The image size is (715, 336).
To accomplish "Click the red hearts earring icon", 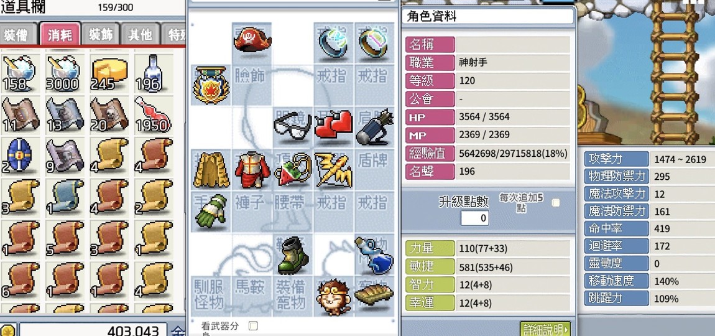I will point(333,124).
